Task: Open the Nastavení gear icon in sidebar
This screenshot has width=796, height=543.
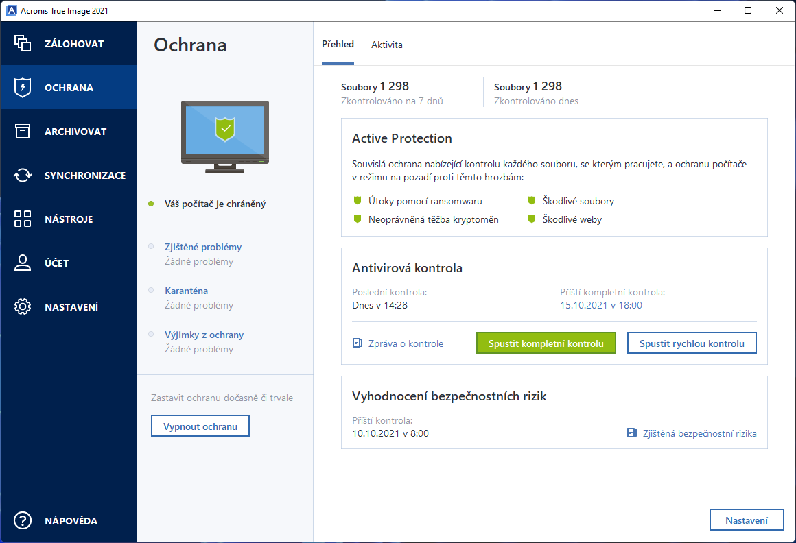Action: [23, 306]
